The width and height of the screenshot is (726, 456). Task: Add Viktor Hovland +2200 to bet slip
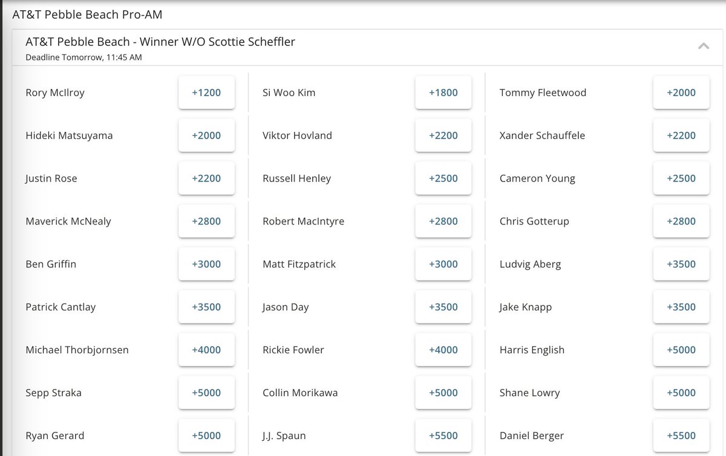coord(443,135)
